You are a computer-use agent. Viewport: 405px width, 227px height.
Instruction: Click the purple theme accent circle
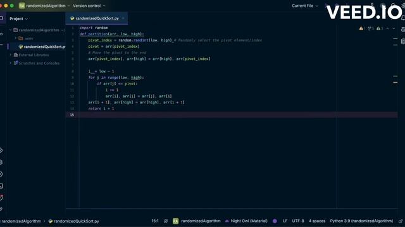(x=275, y=221)
